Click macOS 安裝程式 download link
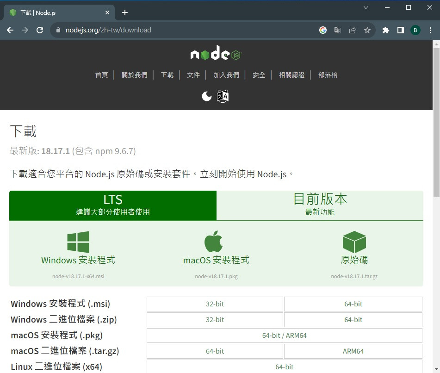Viewport: 440px width, 373px height. click(216, 260)
